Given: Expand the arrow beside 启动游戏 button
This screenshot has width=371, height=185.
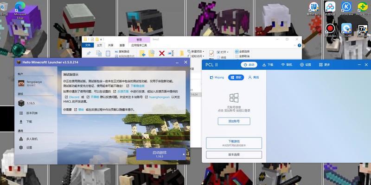Looking at the screenshot, I should pos(184,154).
